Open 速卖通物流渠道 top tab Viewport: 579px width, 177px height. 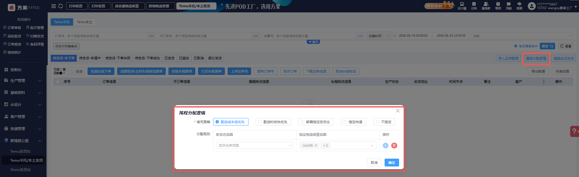point(128,6)
